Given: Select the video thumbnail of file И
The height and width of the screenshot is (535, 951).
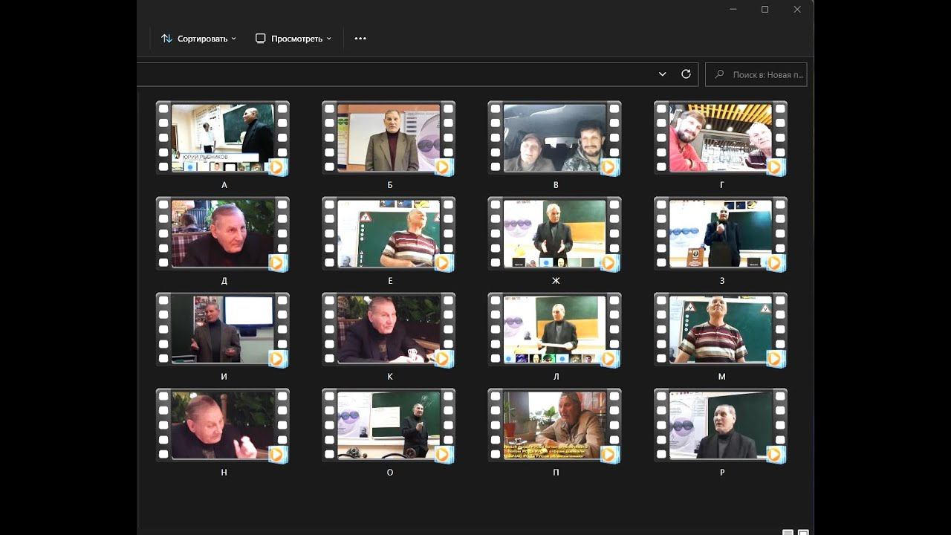Looking at the screenshot, I should coord(223,330).
